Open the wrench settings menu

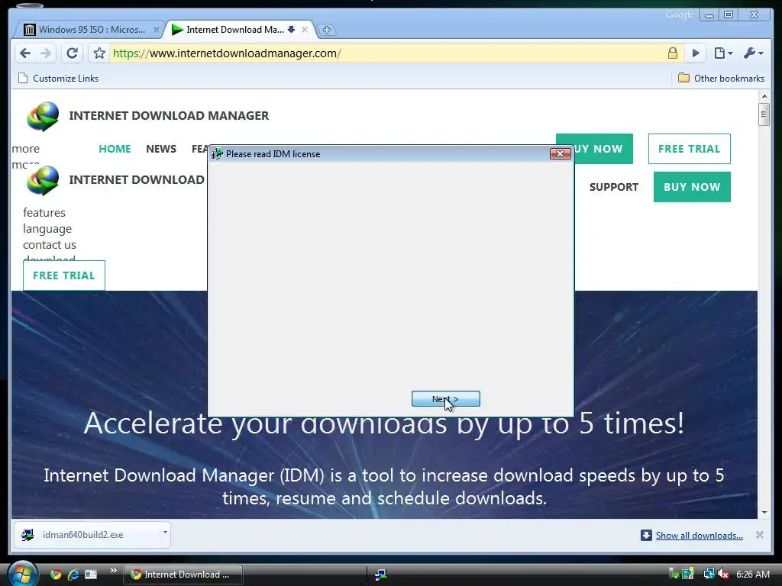[x=752, y=53]
